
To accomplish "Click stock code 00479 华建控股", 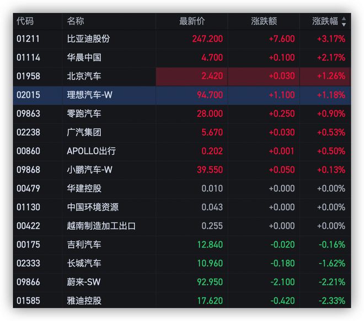I will (28, 189).
